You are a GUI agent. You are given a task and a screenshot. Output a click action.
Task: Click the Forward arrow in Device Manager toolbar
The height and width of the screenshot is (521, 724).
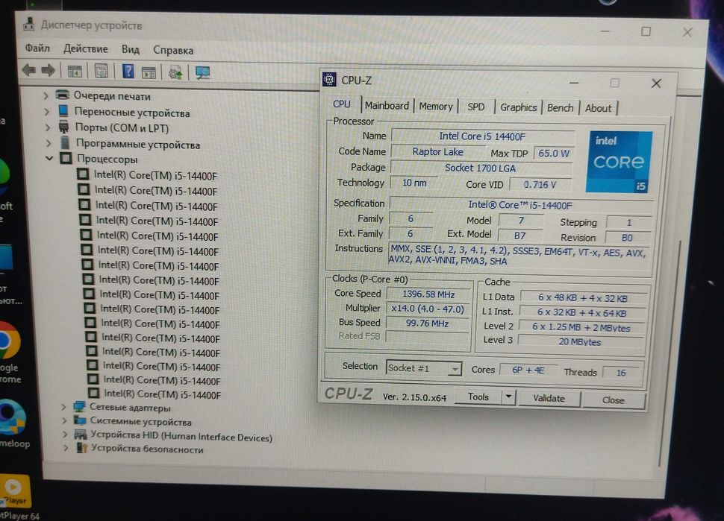coord(48,71)
